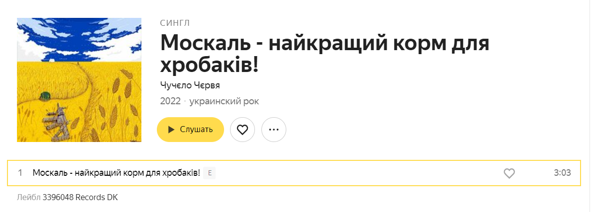This screenshot has width=594, height=212.
Task: Open the украинский рок genre link
Action: (224, 101)
